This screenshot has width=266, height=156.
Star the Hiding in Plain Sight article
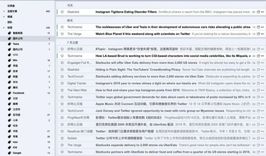pos(62,69)
